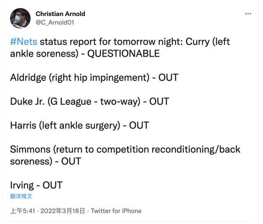
Task: Click the Irving - OUT line
Action: (36, 185)
